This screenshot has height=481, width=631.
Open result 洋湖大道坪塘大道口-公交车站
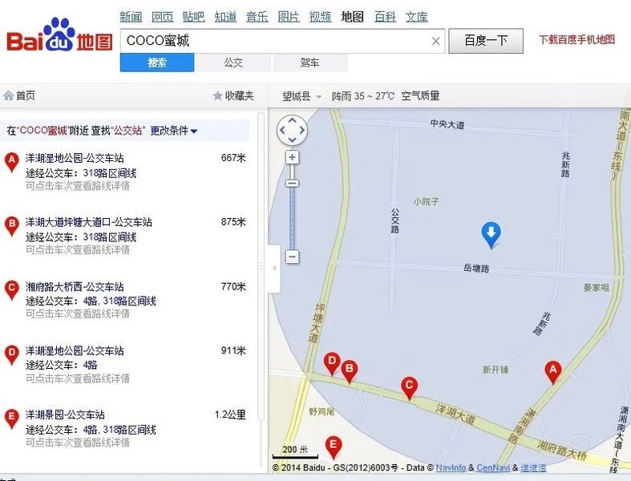88,222
